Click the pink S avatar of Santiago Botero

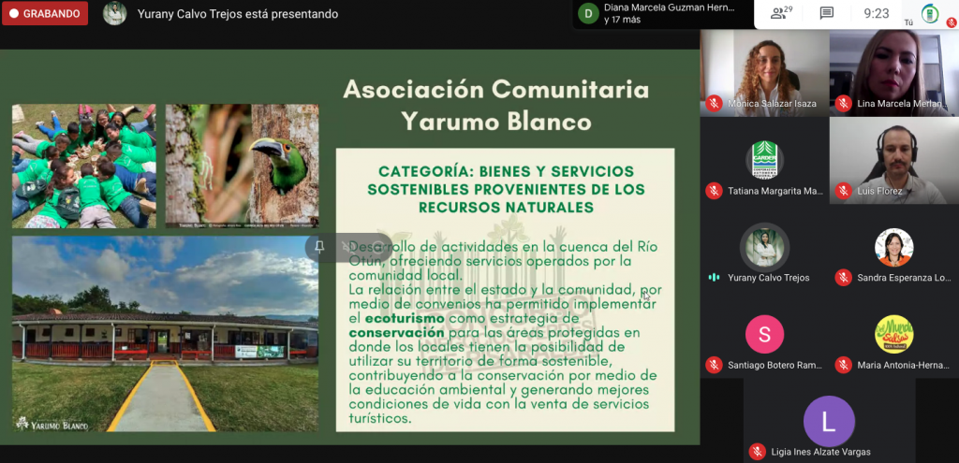click(x=764, y=334)
